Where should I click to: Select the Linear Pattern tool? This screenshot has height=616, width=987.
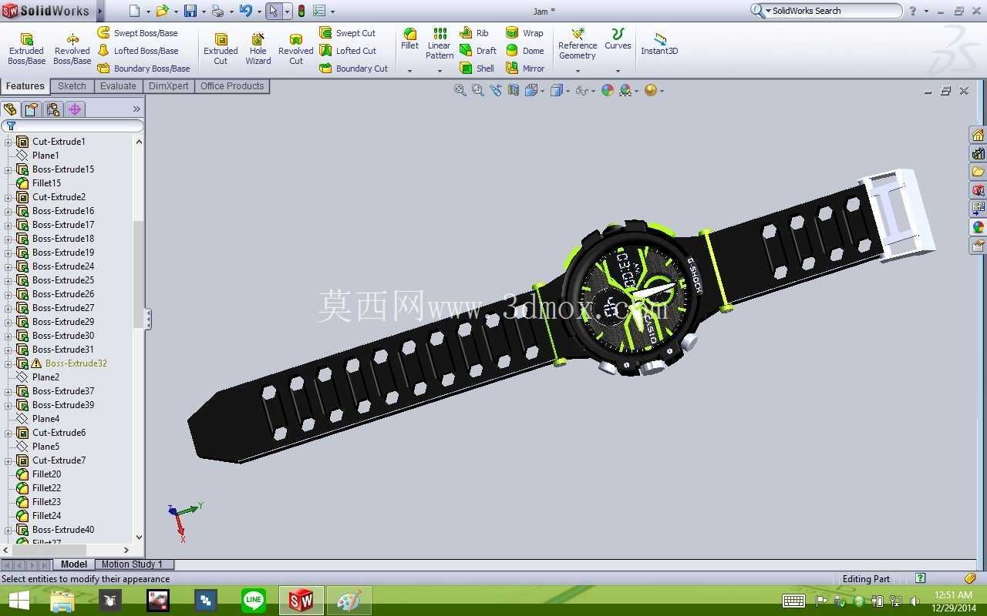[440, 44]
